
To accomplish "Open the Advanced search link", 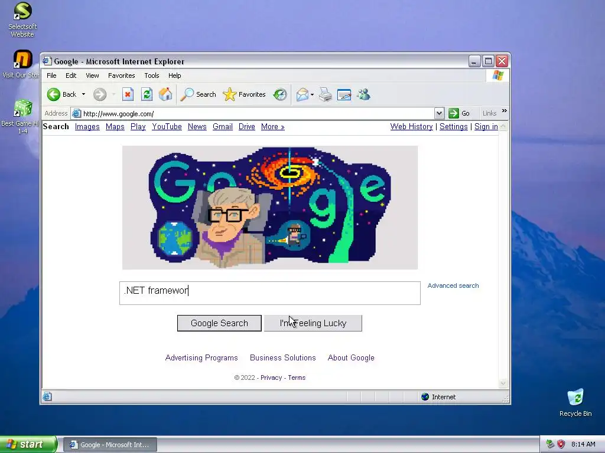I will click(x=453, y=285).
